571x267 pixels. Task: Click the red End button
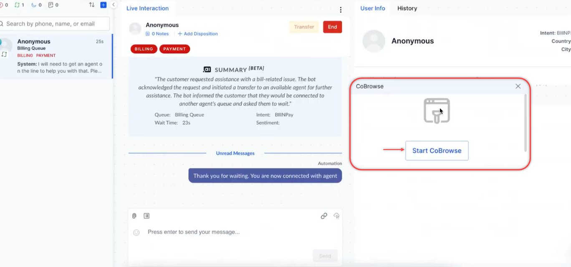click(x=332, y=27)
